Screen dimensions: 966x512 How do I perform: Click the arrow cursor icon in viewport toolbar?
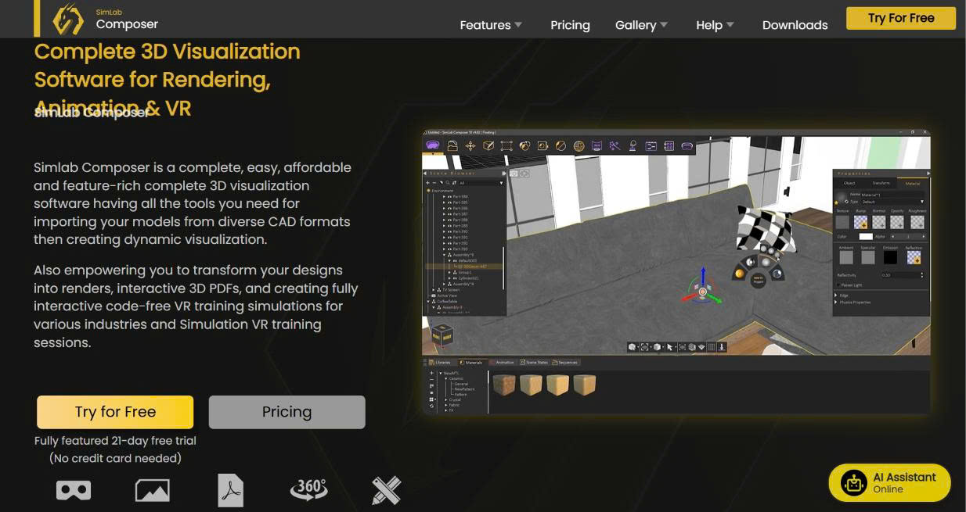tap(669, 347)
